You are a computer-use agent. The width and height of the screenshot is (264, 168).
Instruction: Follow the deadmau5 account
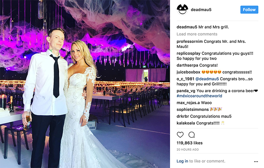coord(249,10)
